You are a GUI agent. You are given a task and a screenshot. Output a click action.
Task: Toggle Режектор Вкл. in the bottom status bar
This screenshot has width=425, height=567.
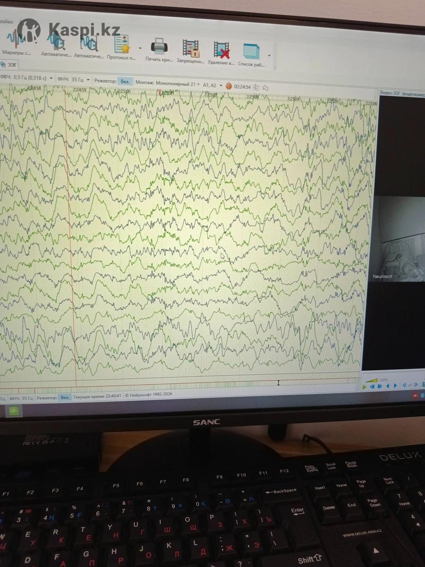(x=65, y=397)
